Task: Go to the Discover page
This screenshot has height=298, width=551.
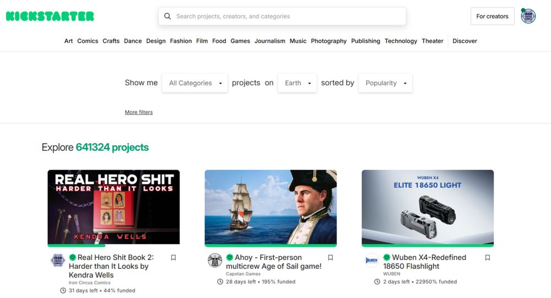Action: [464, 41]
